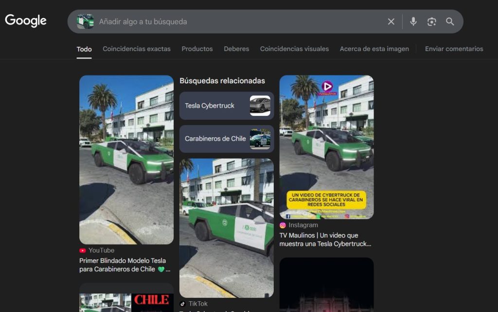This screenshot has height=312, width=498.
Task: Click the Instagram source label
Action: pyautogui.click(x=303, y=225)
